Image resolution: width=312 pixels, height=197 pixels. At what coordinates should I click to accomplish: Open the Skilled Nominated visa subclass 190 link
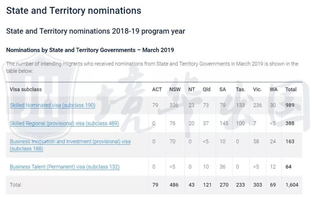[52, 105]
